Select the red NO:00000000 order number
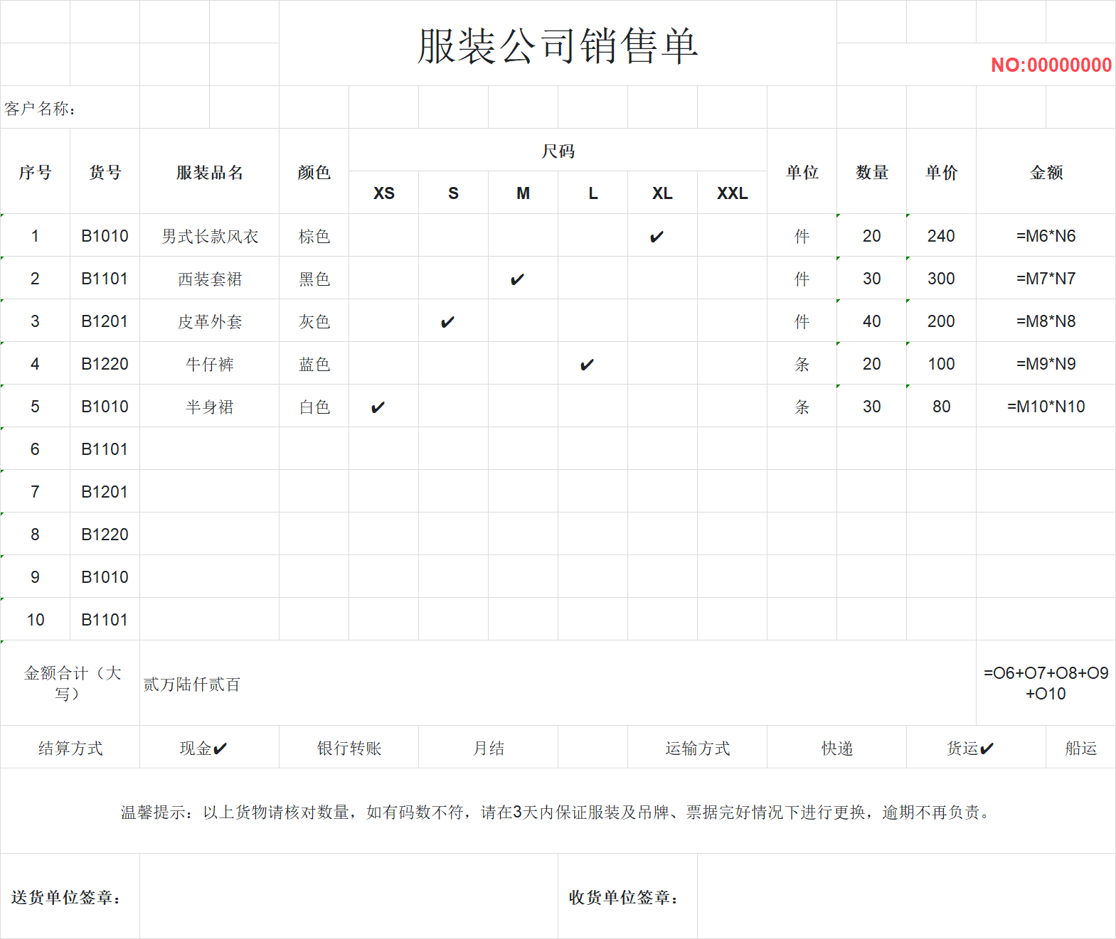This screenshot has height=939, width=1116. [x=1051, y=65]
